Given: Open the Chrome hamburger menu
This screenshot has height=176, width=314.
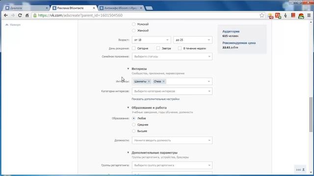Looking at the screenshot, I should coord(309,15).
